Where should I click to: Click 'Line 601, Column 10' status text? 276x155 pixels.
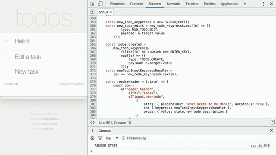(115, 123)
